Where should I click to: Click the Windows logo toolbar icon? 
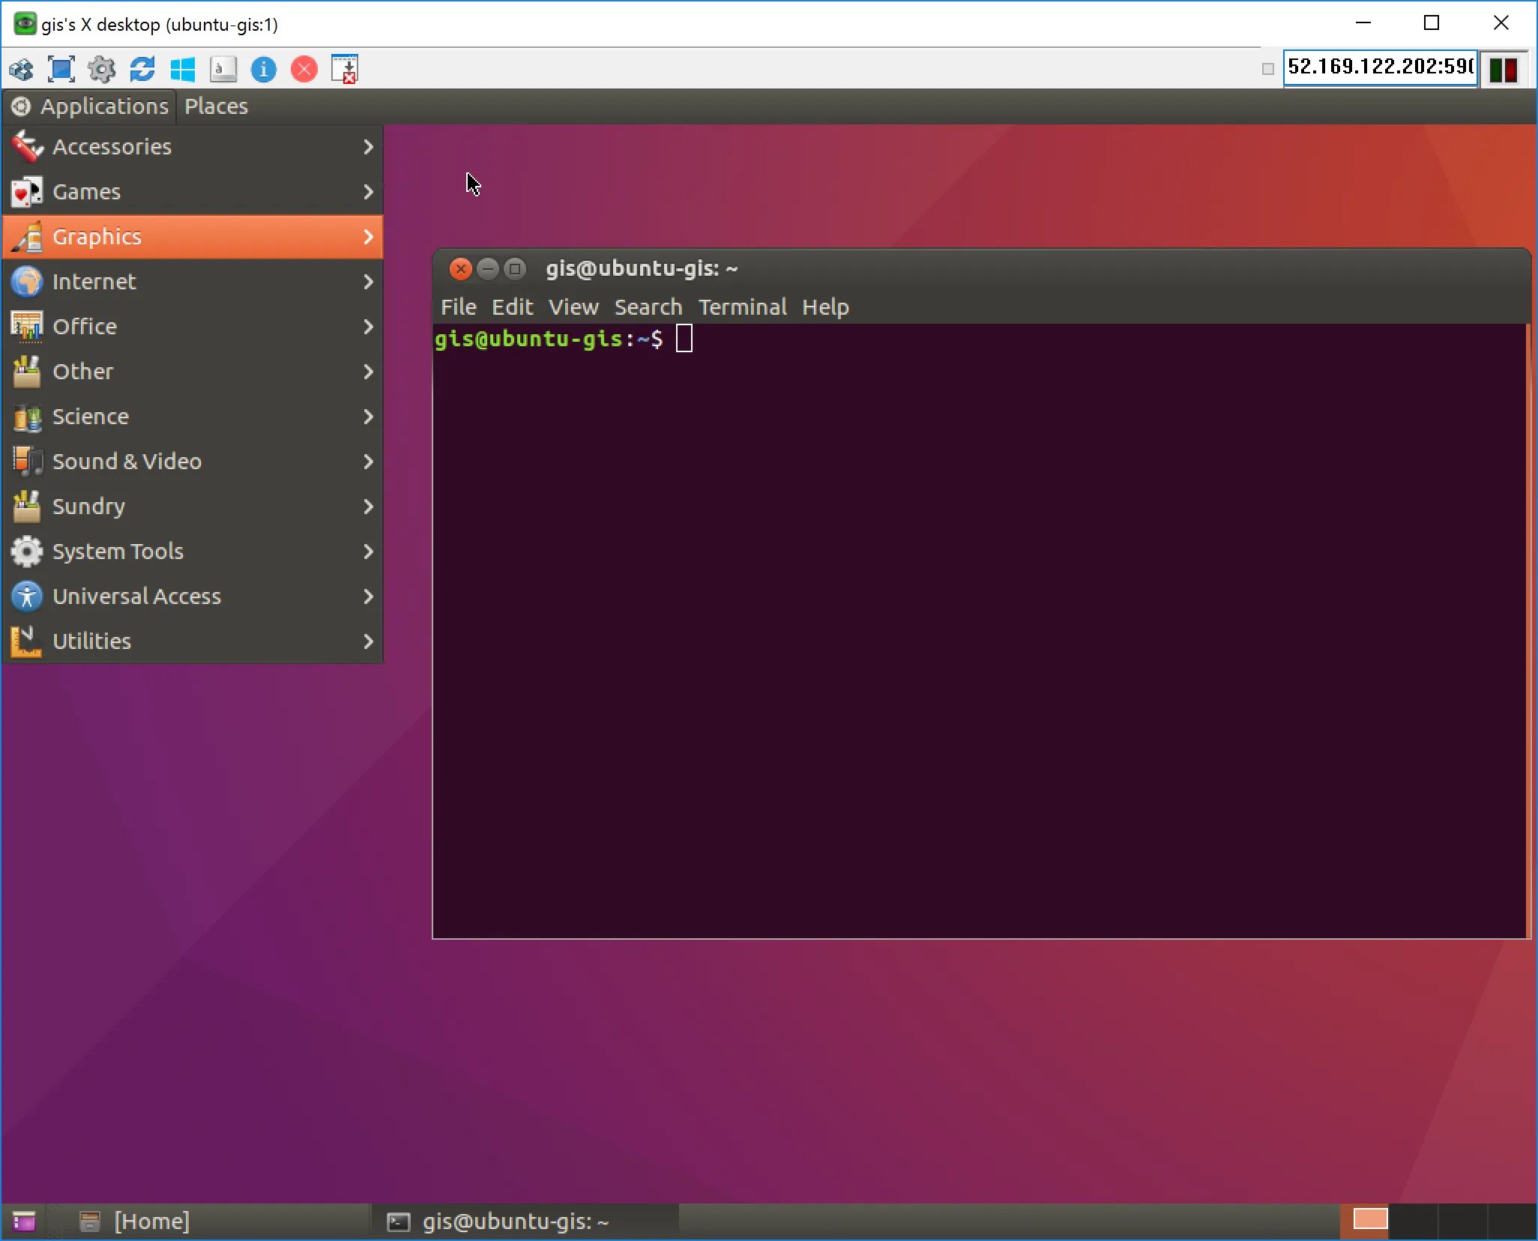click(x=183, y=70)
